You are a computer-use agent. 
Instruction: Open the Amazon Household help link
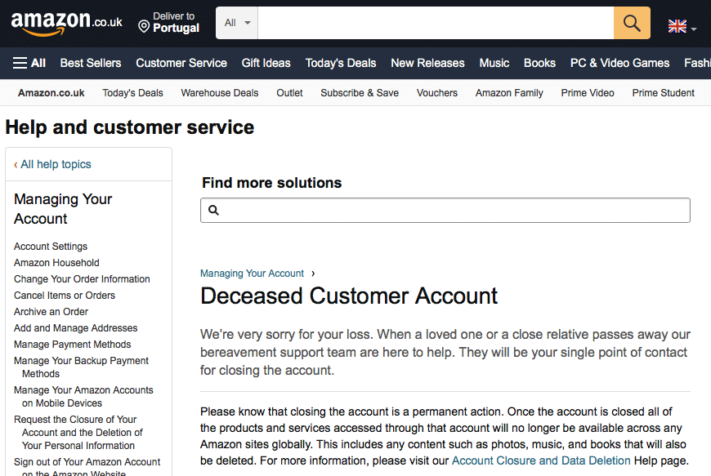56,263
